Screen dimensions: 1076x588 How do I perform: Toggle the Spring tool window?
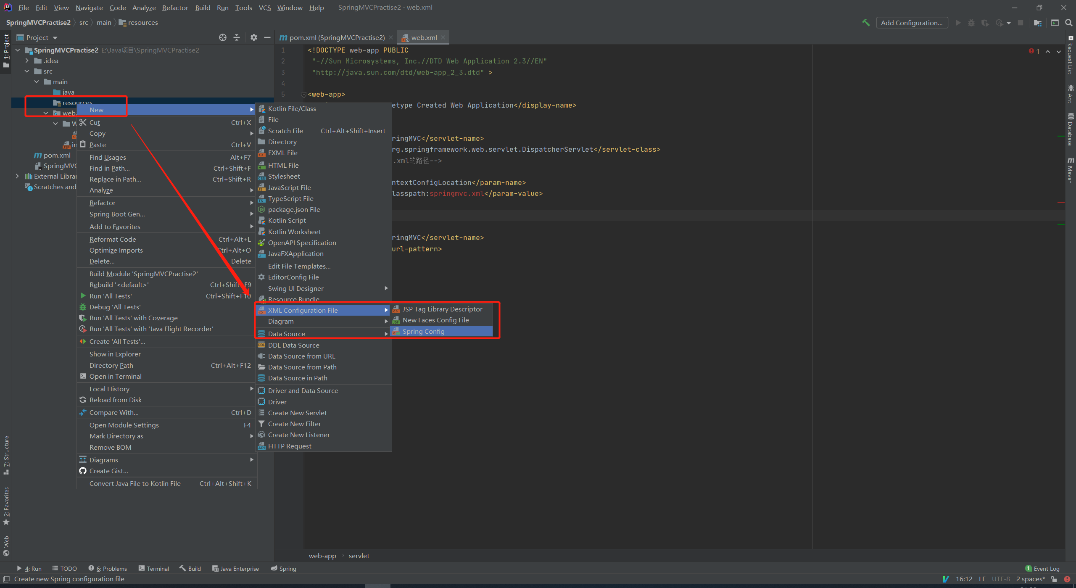284,568
